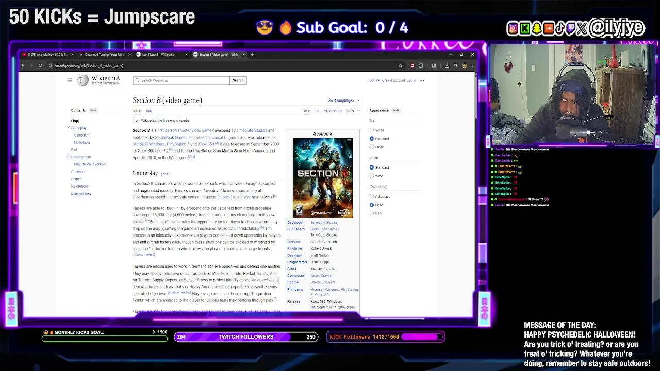Open the View history tab
The height and width of the screenshot is (371, 660).
pyautogui.click(x=333, y=111)
